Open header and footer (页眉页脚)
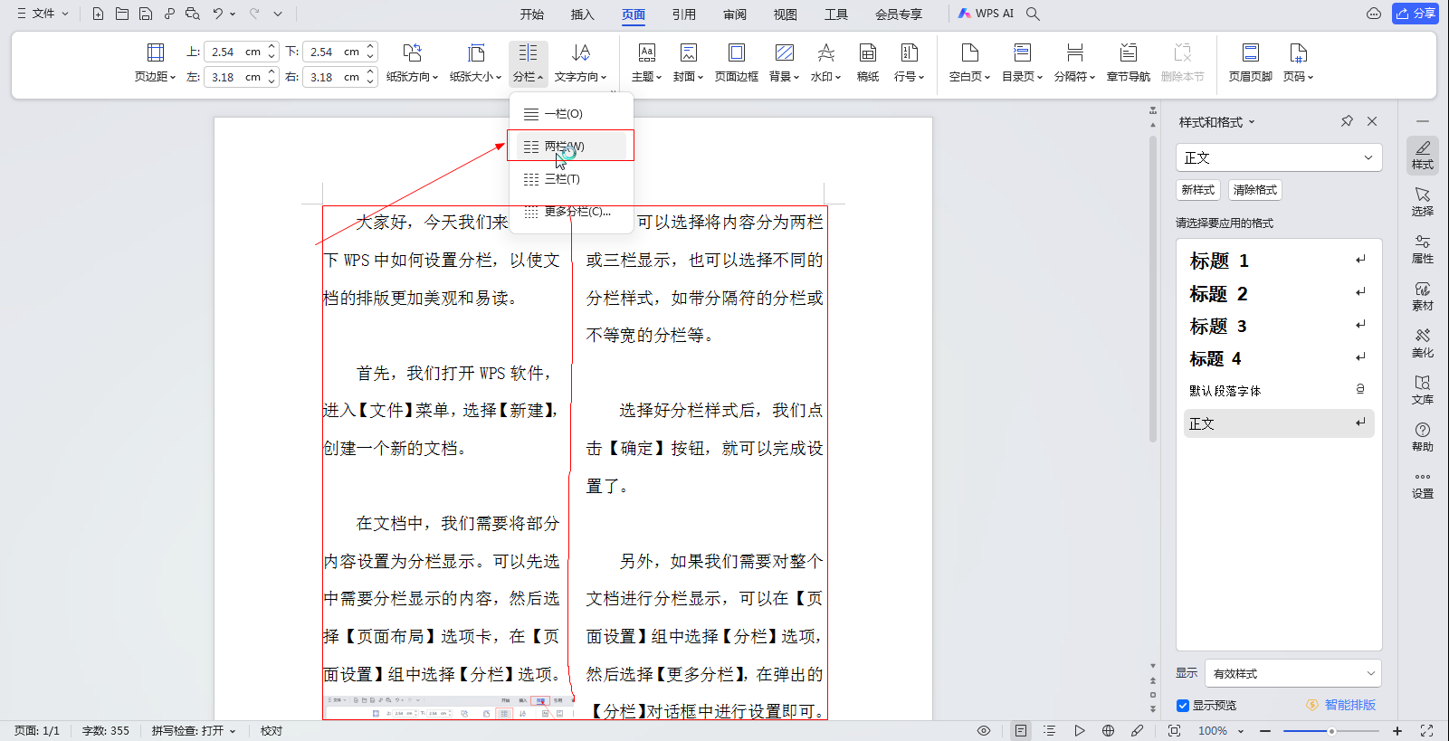Screen dimensions: 1449x741 tap(1251, 62)
